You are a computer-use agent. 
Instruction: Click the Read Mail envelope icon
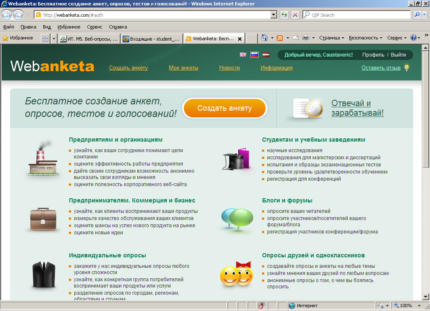tap(296, 38)
